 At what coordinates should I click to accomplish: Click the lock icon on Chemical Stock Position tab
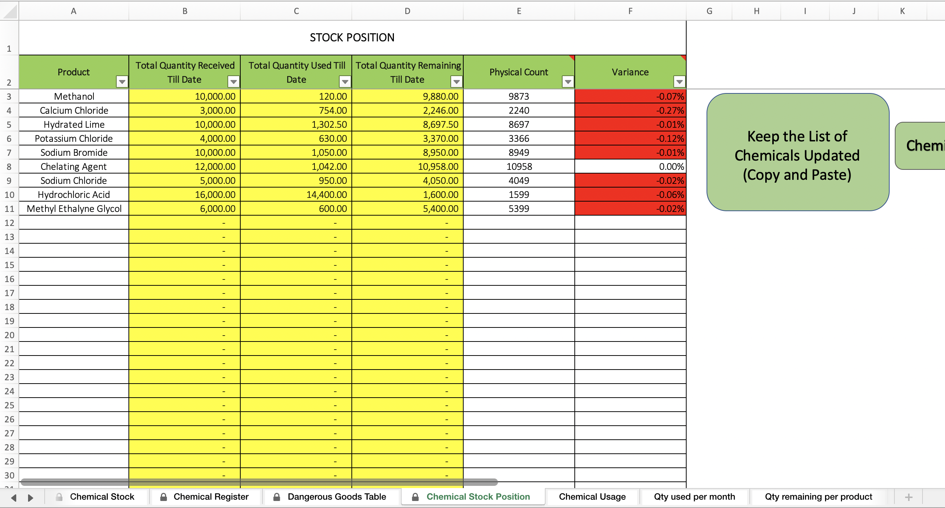415,497
